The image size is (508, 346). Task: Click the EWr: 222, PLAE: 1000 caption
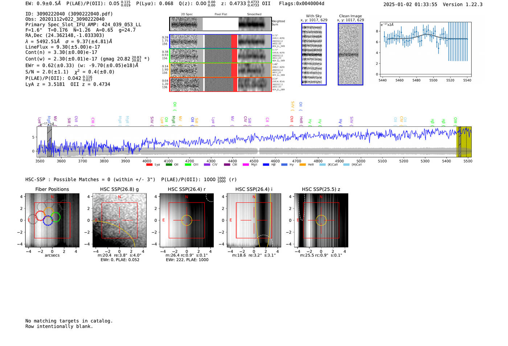(x=187, y=260)
